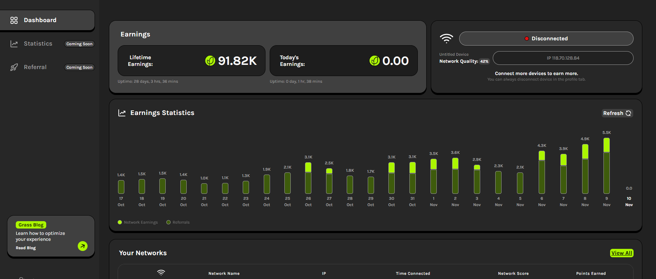
Task: Click the Referral rocket icon
Action: tap(14, 67)
